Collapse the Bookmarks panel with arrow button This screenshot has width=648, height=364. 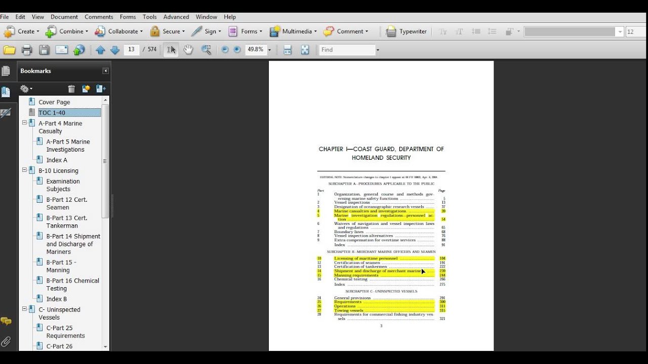tap(105, 71)
